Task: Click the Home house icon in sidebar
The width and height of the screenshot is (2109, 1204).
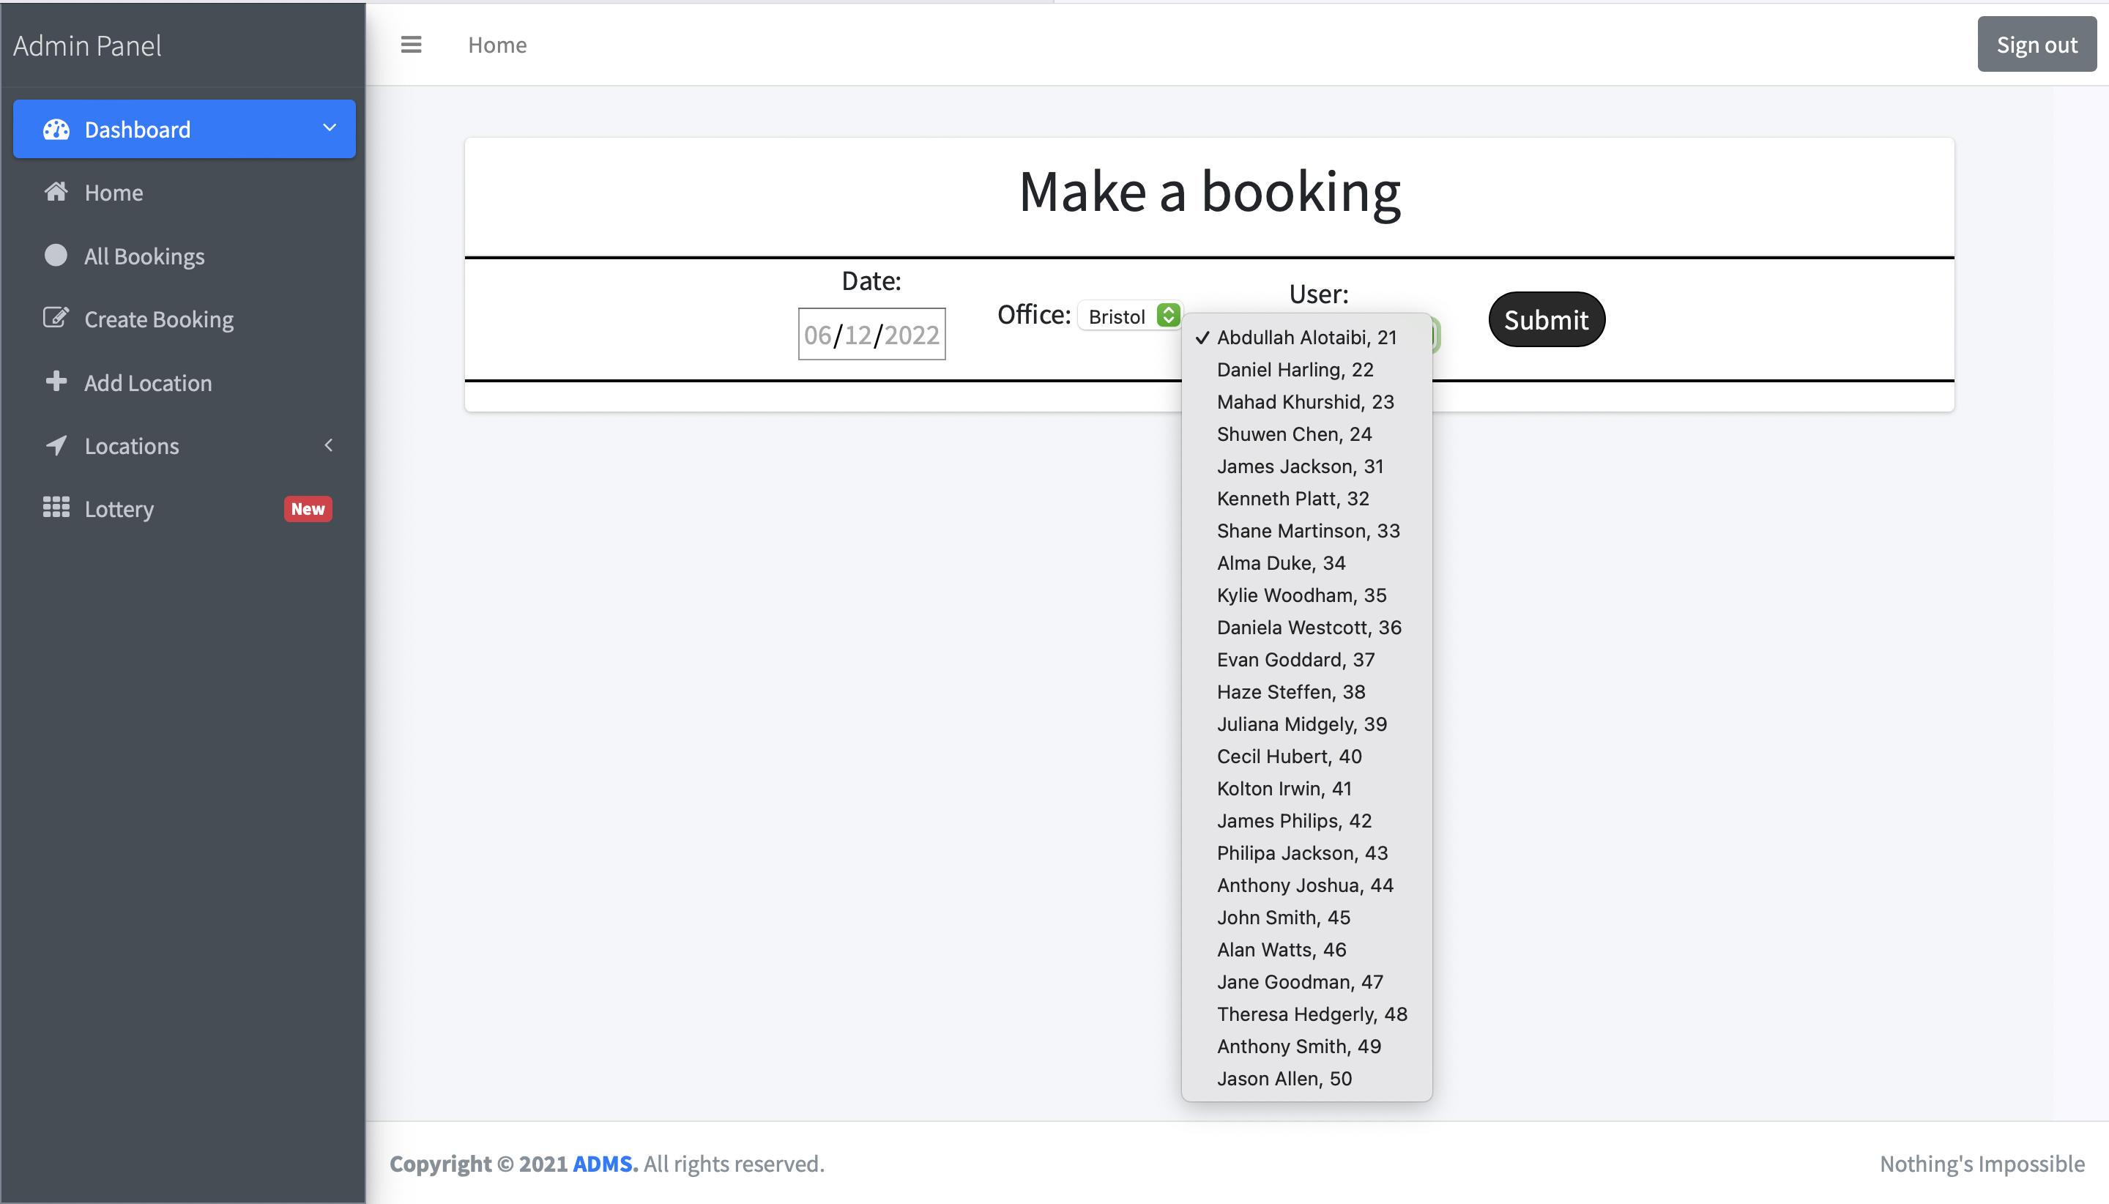Action: click(55, 192)
